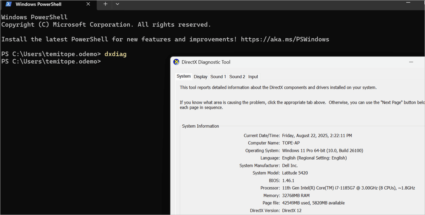425x215 pixels.
Task: Close the Windows PowerShell tab
Action: coord(88,4)
